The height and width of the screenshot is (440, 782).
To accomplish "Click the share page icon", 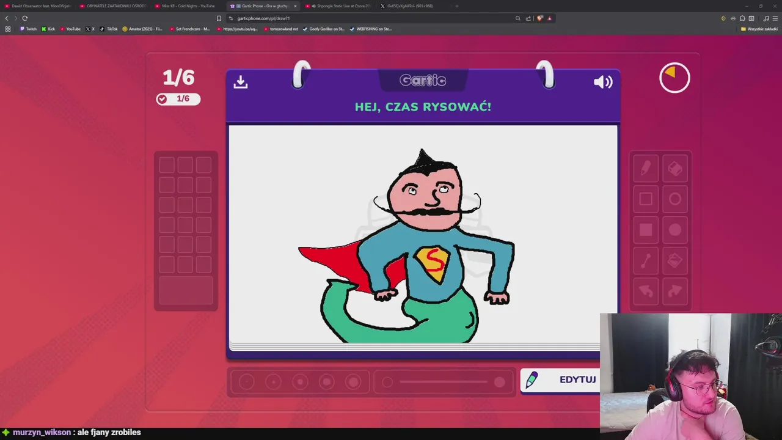I will (528, 18).
